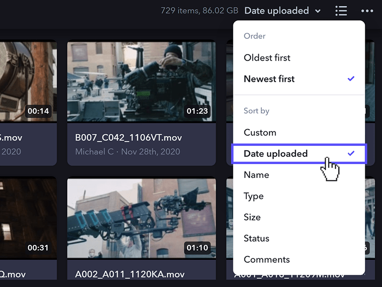Sort by Date uploaded

tap(299, 154)
